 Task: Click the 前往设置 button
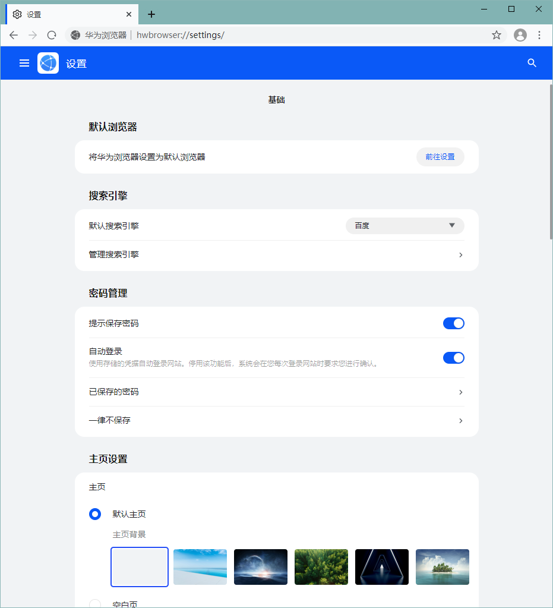(440, 157)
